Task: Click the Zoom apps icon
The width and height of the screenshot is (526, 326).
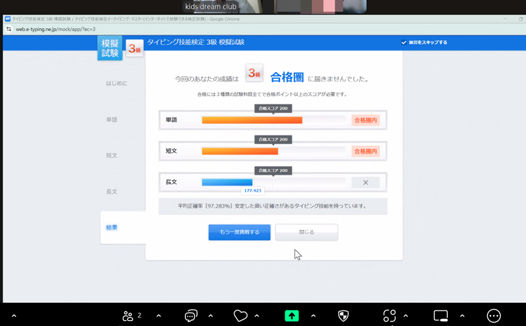Action: pos(390,315)
